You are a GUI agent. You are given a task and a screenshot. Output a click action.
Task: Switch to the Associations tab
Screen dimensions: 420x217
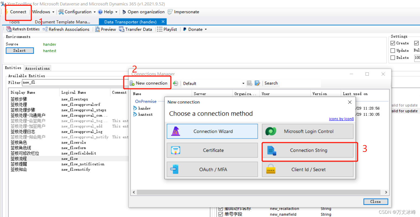coord(37,68)
